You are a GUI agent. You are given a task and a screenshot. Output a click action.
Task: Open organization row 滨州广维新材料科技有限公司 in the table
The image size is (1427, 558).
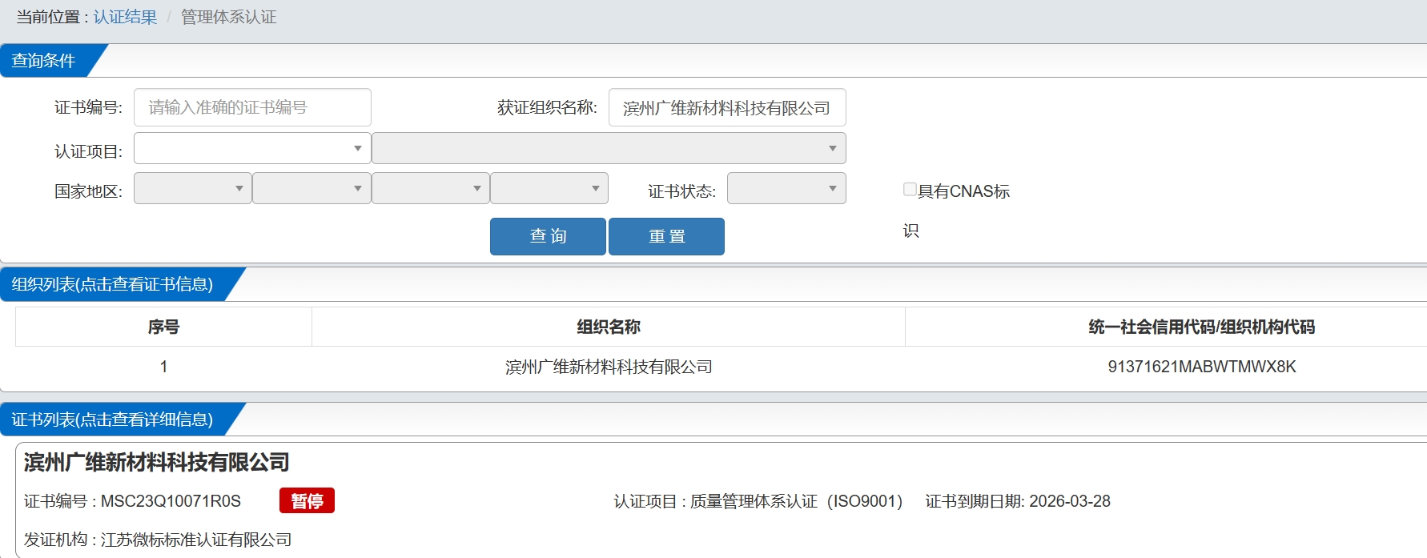tap(609, 367)
